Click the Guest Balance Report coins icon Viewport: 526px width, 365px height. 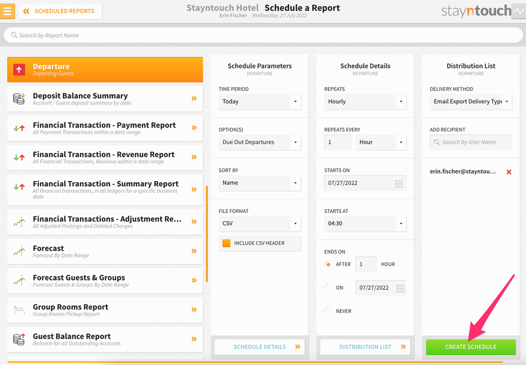[x=19, y=339]
